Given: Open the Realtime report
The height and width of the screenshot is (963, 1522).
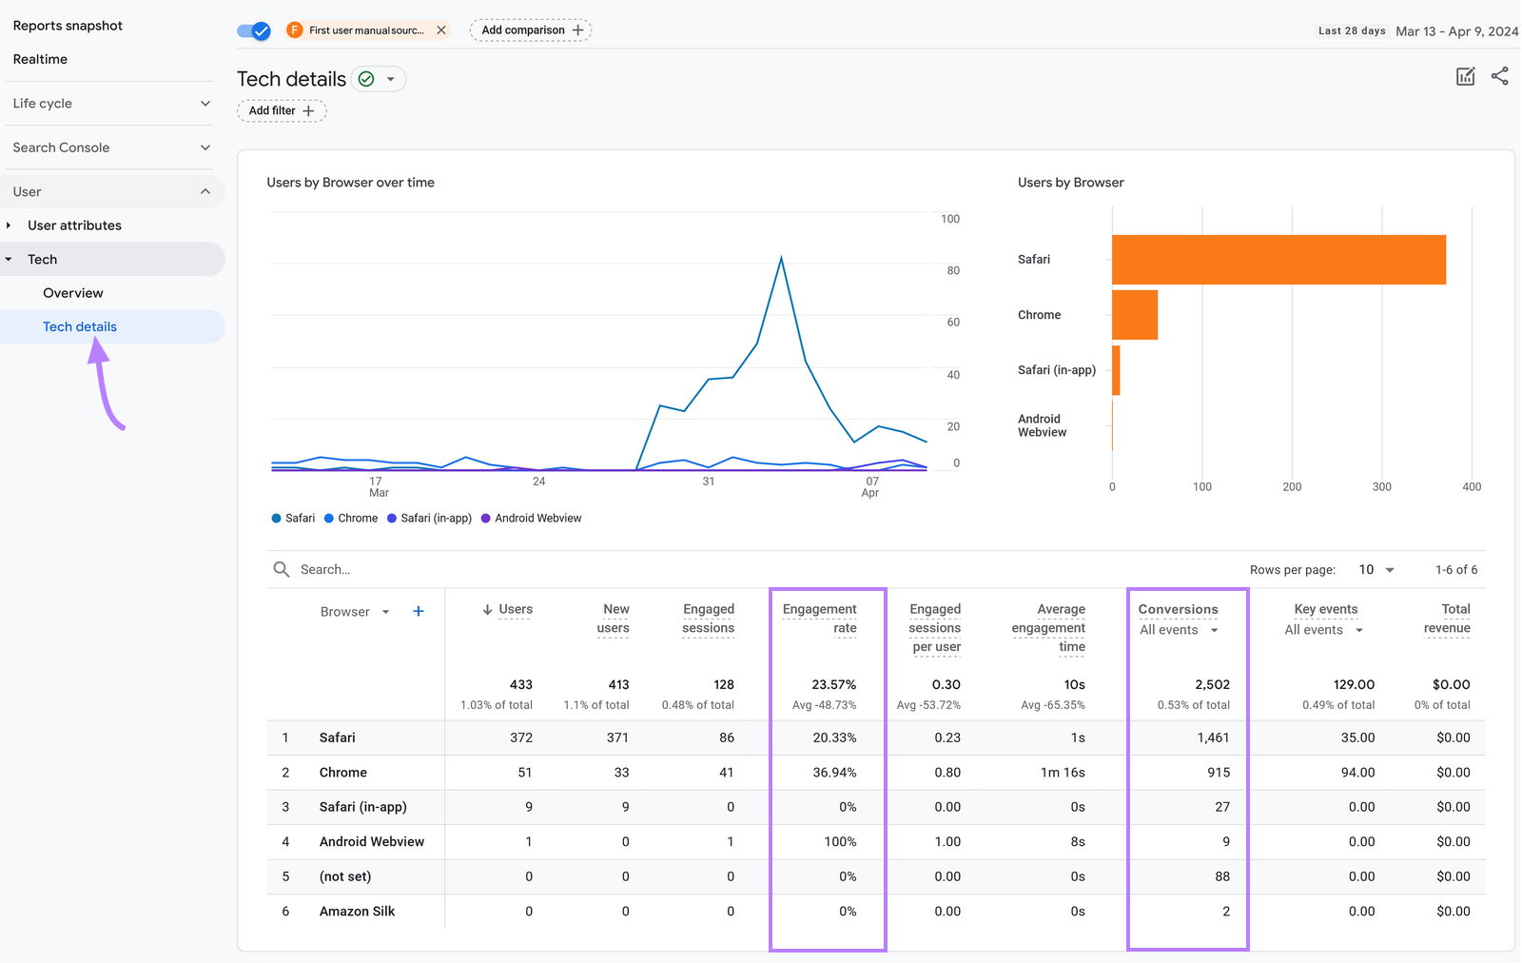Looking at the screenshot, I should (40, 59).
